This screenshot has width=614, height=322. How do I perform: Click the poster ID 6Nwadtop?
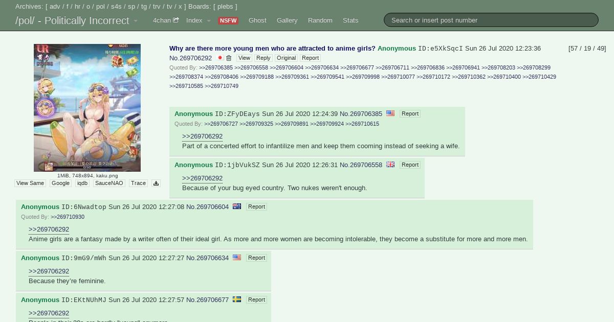point(84,207)
